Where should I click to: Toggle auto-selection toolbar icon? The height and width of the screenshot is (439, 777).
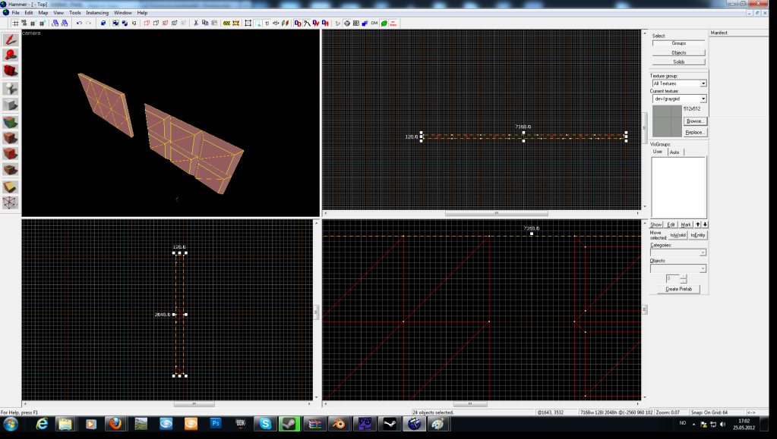(257, 24)
